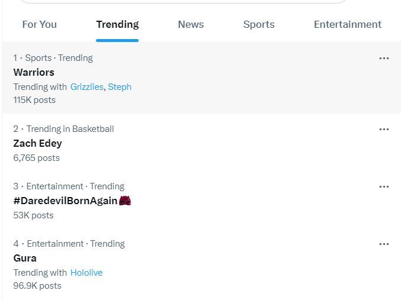The width and height of the screenshot is (401, 300).
Task: Switch to the For You tab
Action: [39, 24]
